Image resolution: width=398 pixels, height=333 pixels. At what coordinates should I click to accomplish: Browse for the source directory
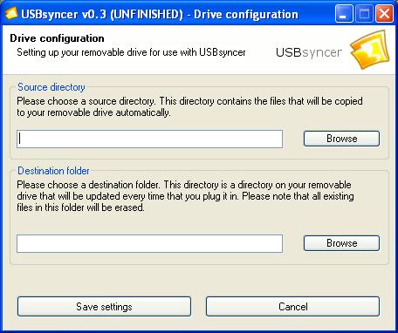pos(341,139)
